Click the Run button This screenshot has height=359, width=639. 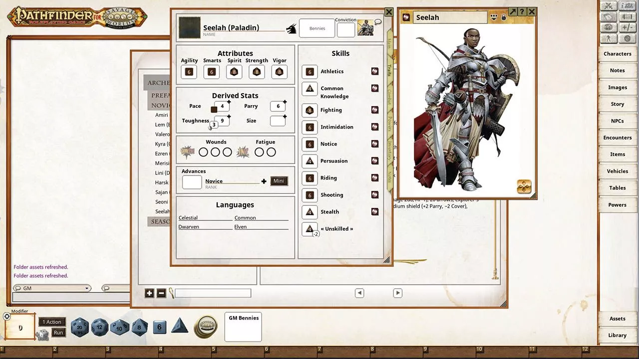pos(58,333)
